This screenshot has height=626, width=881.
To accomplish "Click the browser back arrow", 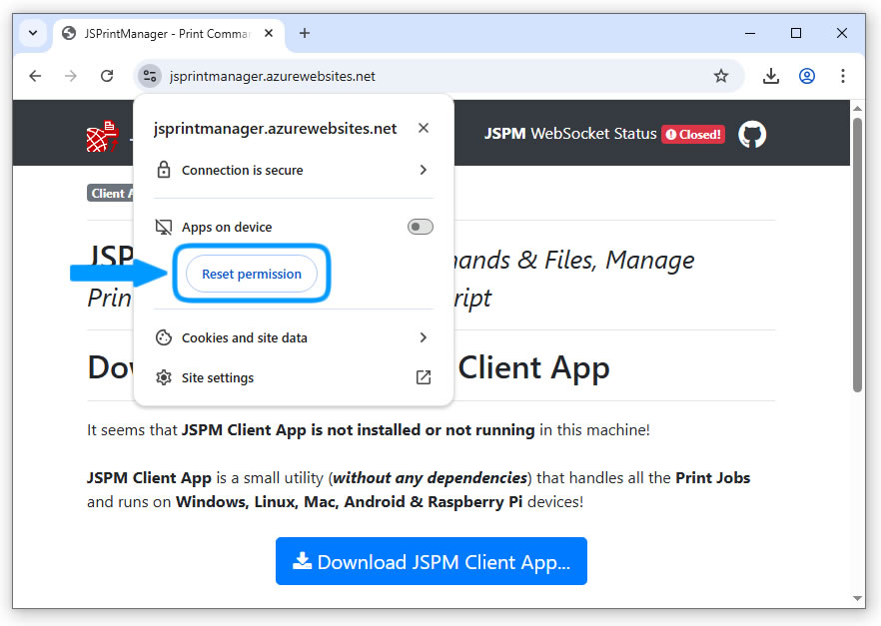I will [35, 76].
